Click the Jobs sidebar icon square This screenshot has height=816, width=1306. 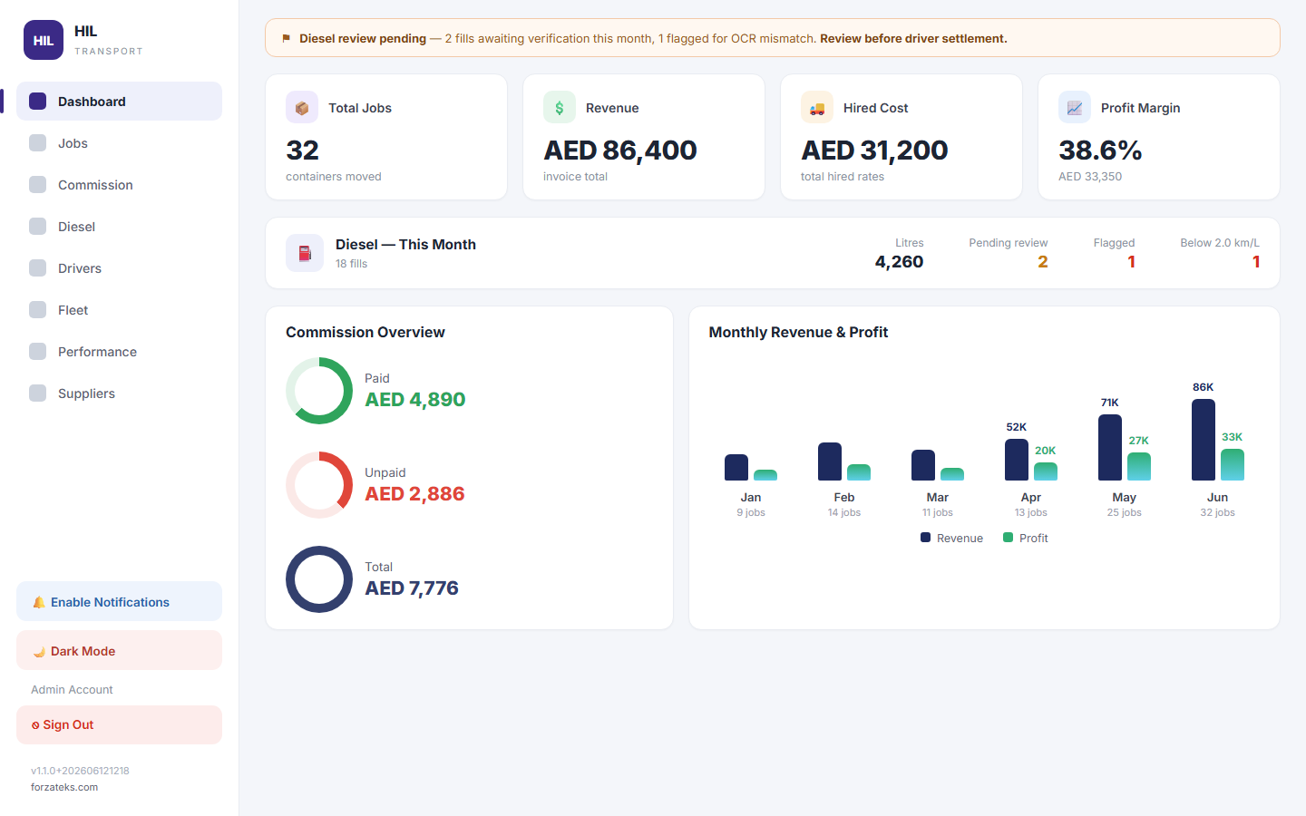click(37, 142)
